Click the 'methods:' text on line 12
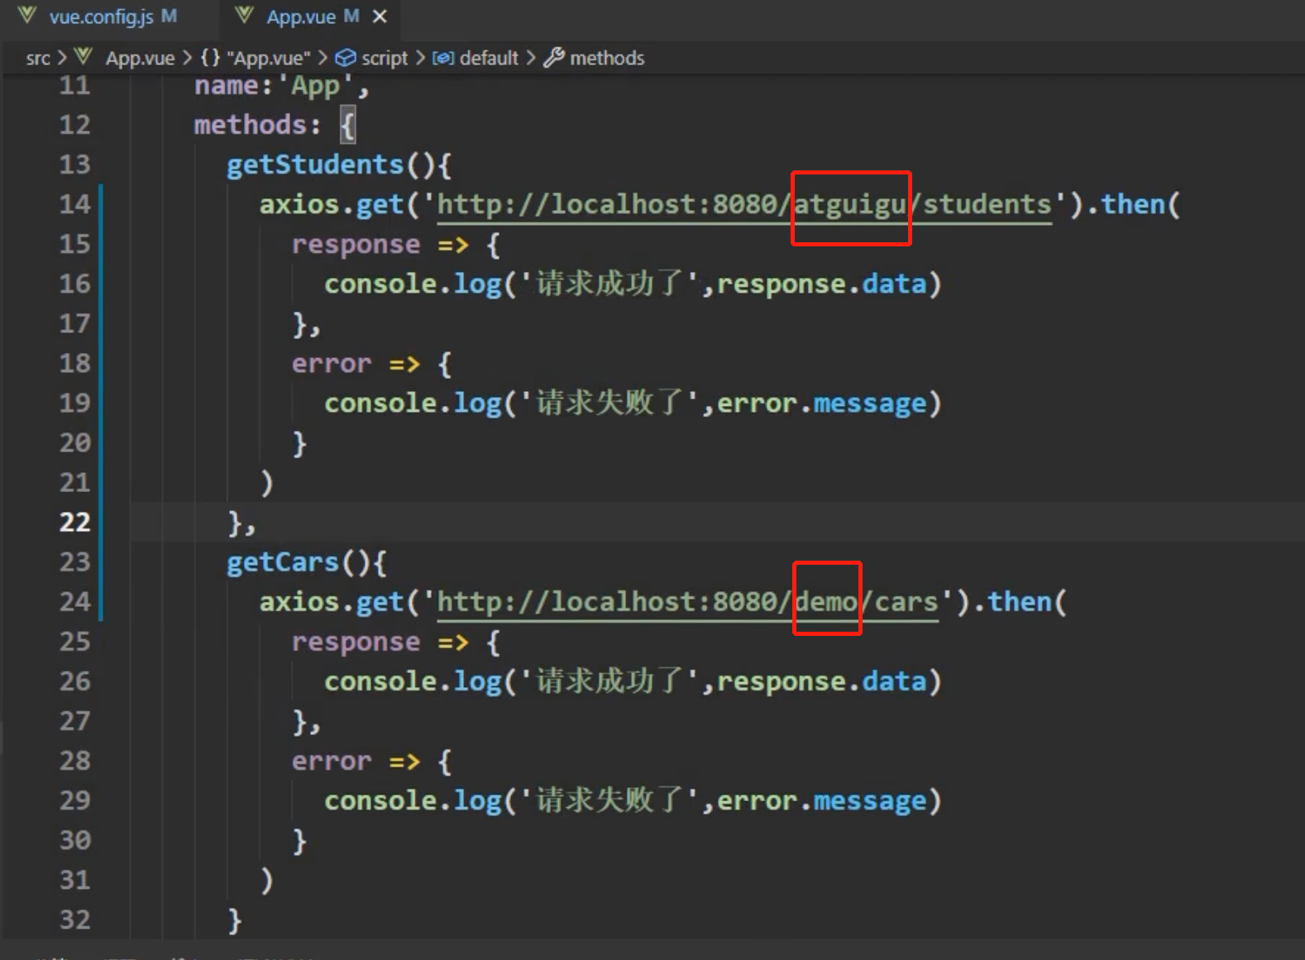1305x960 pixels. [x=257, y=125]
